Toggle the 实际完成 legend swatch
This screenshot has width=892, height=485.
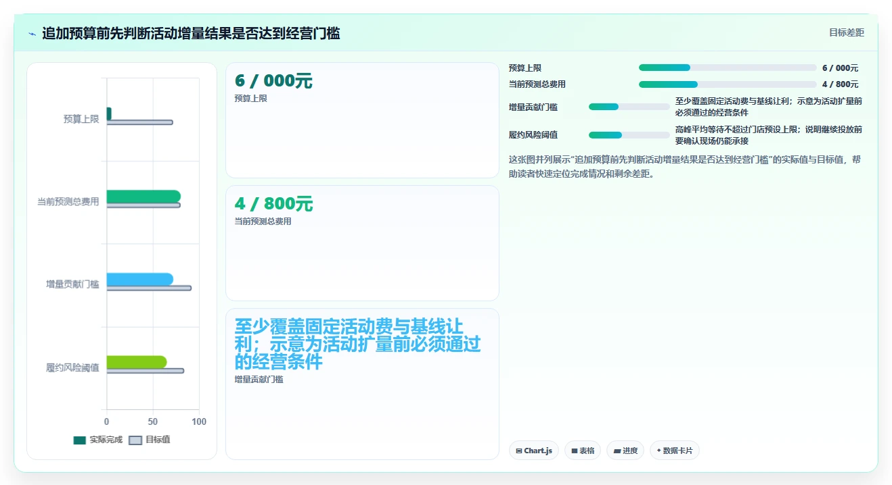click(79, 440)
